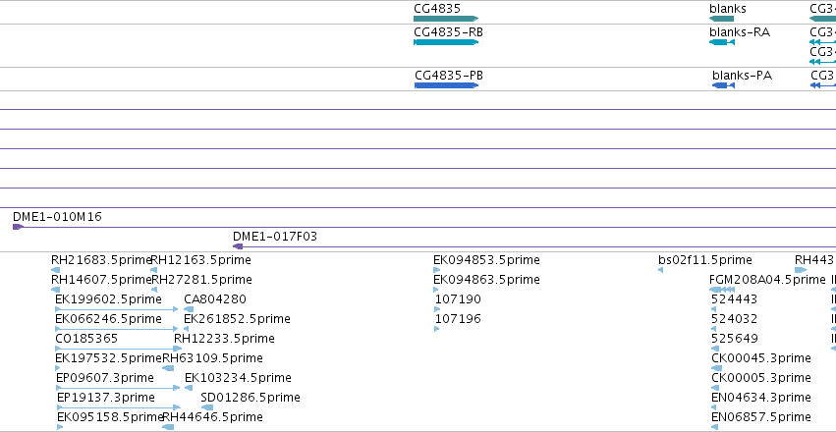The image size is (836, 432).
Task: Select the CG4835-PB protein bar
Action: (446, 85)
